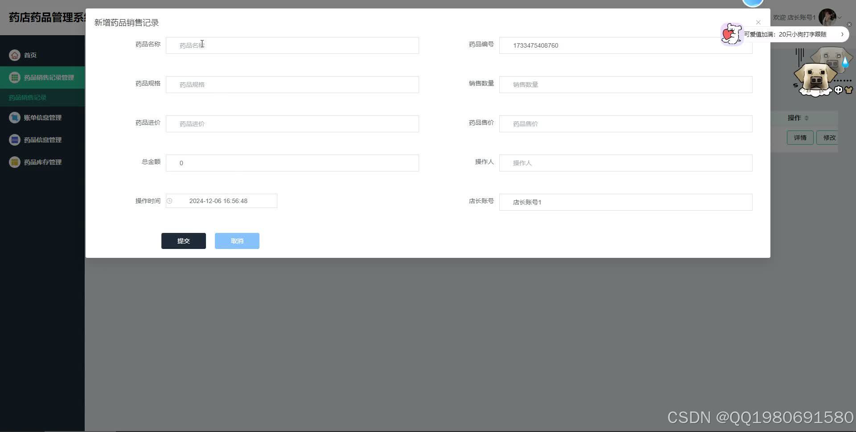Click the 操作 column header
The height and width of the screenshot is (432, 856).
point(794,118)
